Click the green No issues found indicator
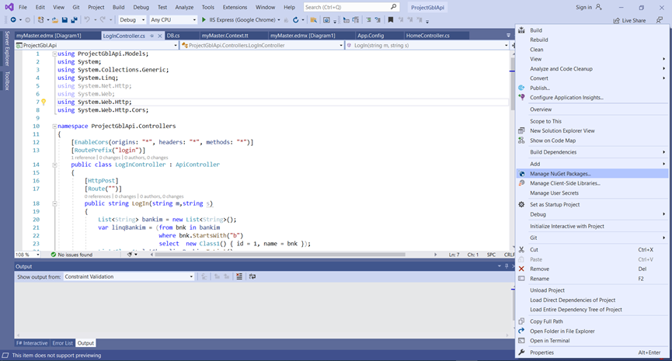 (x=71, y=255)
